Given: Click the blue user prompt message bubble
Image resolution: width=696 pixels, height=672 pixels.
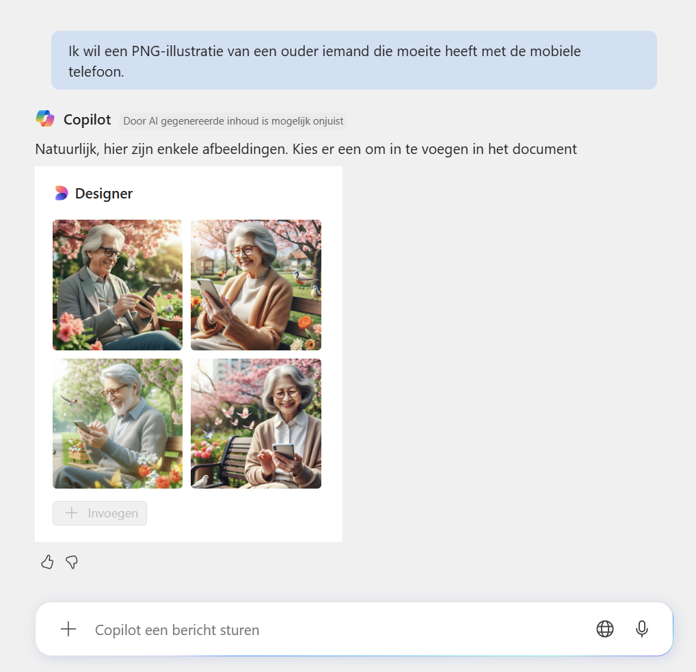Looking at the screenshot, I should (353, 60).
